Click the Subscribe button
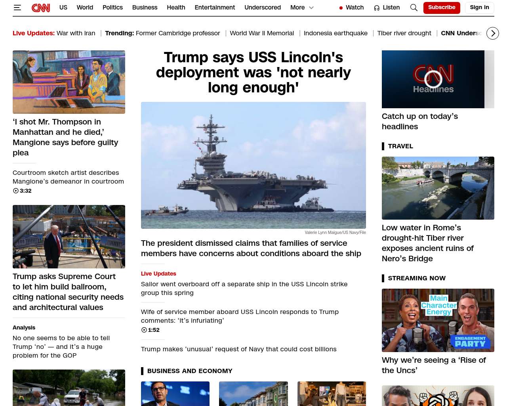Image resolution: width=507 pixels, height=406 pixels. (x=442, y=8)
